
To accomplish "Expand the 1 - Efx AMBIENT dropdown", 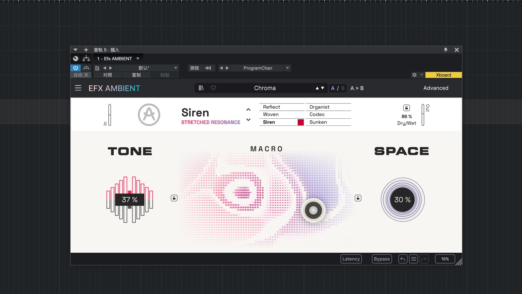I will tap(138, 59).
